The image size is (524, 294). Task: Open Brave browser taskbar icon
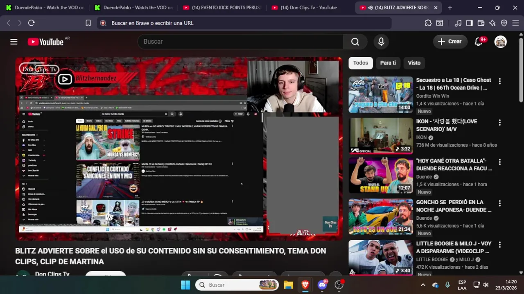click(305, 285)
